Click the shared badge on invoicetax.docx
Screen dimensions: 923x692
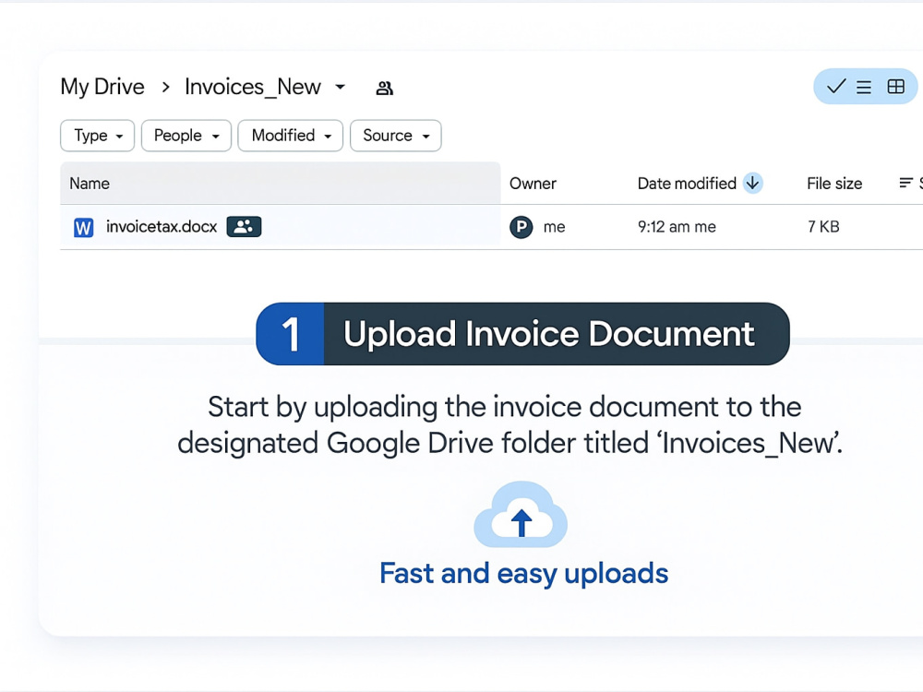coord(244,227)
